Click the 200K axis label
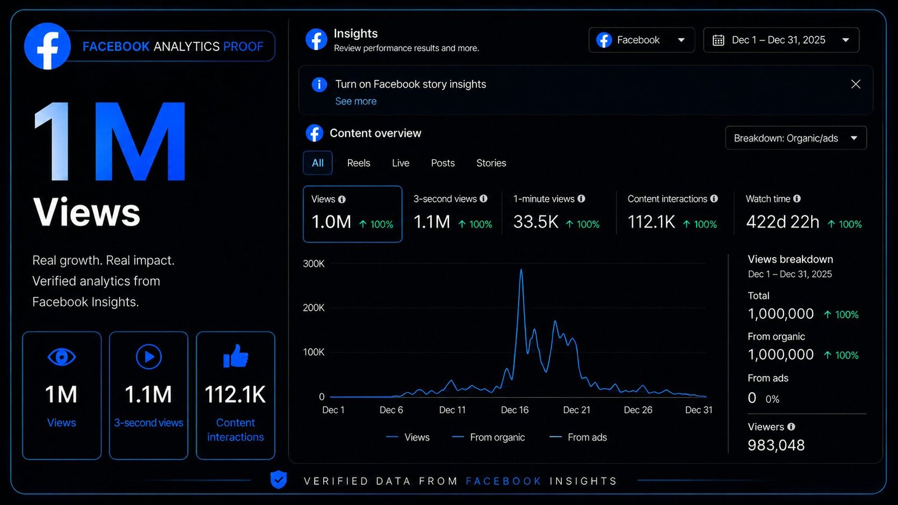Screen dimensions: 898x505 pyautogui.click(x=314, y=308)
